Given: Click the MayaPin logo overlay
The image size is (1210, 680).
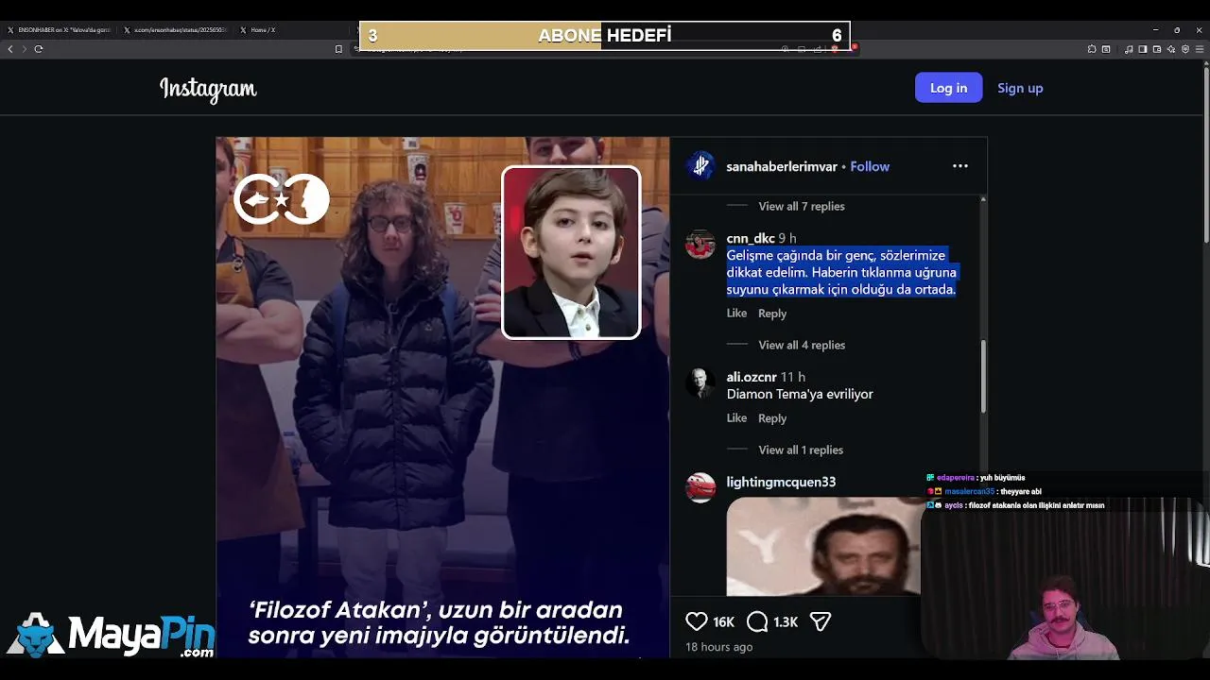Looking at the screenshot, I should point(112,635).
